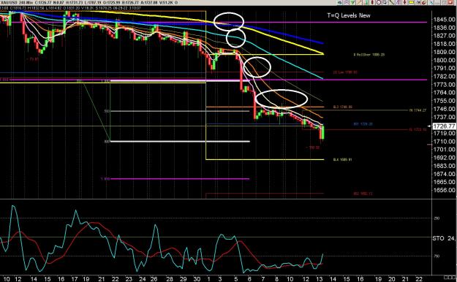Click the XAUUSD symbol label in the header
This screenshot has width=457, height=282.
(x=9, y=3)
